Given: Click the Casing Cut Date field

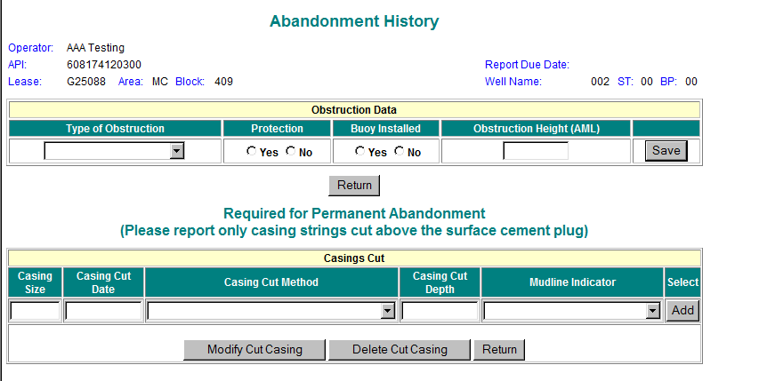Looking at the screenshot, I should [103, 311].
